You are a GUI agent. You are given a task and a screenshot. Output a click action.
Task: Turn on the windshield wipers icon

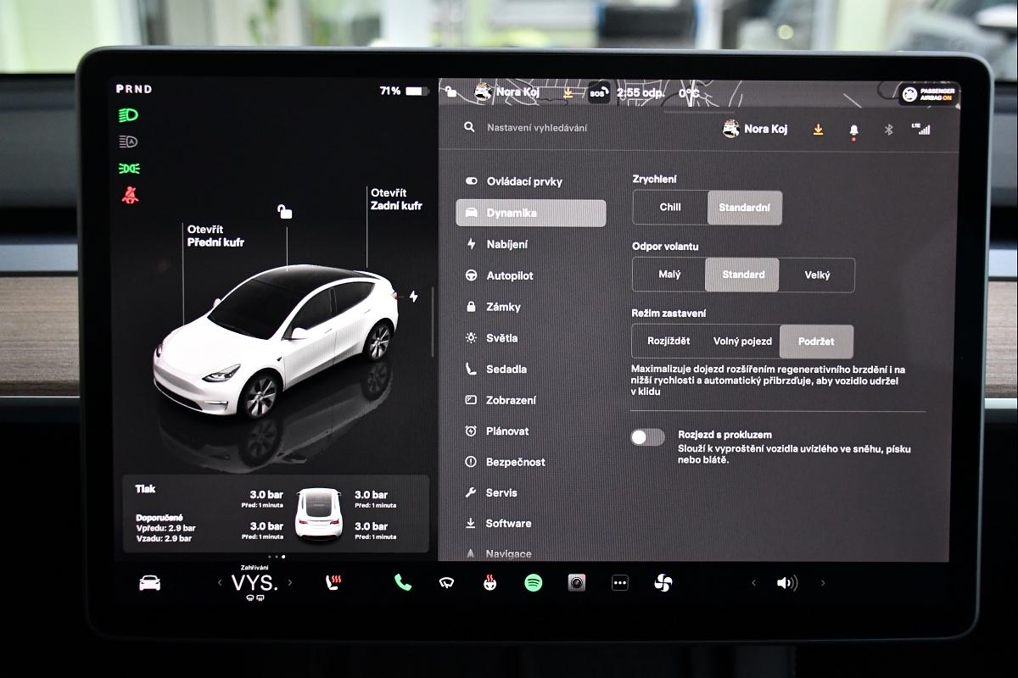click(x=446, y=582)
